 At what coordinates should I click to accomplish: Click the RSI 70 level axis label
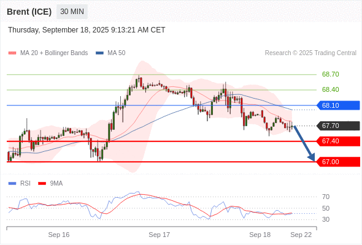click(326, 197)
